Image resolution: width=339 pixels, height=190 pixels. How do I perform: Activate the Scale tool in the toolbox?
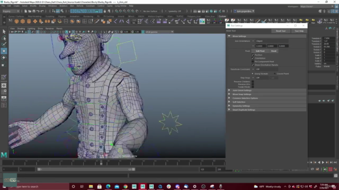coord(4,64)
